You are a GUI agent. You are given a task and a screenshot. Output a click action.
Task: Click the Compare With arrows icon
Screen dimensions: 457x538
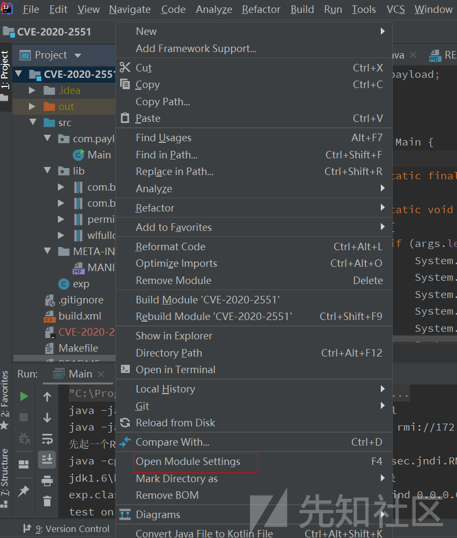(x=125, y=442)
